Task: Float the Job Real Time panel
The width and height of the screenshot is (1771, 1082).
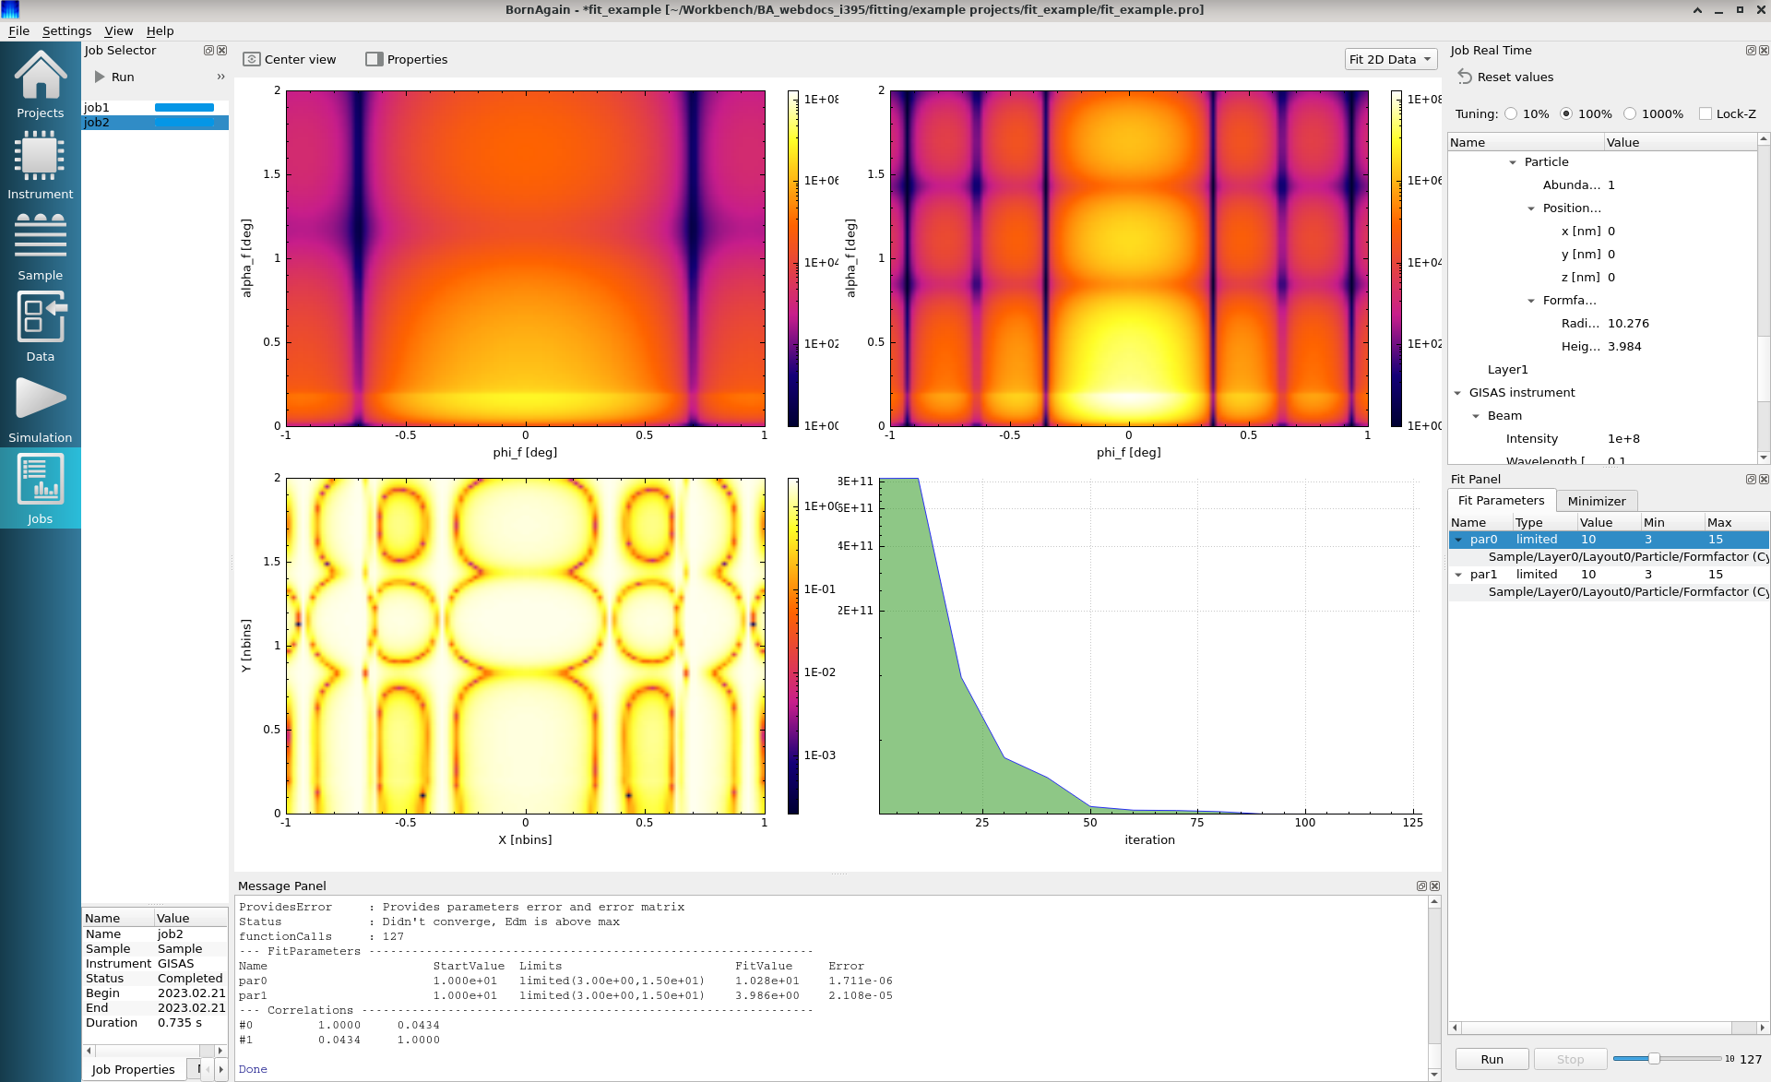Action: pos(1751,51)
